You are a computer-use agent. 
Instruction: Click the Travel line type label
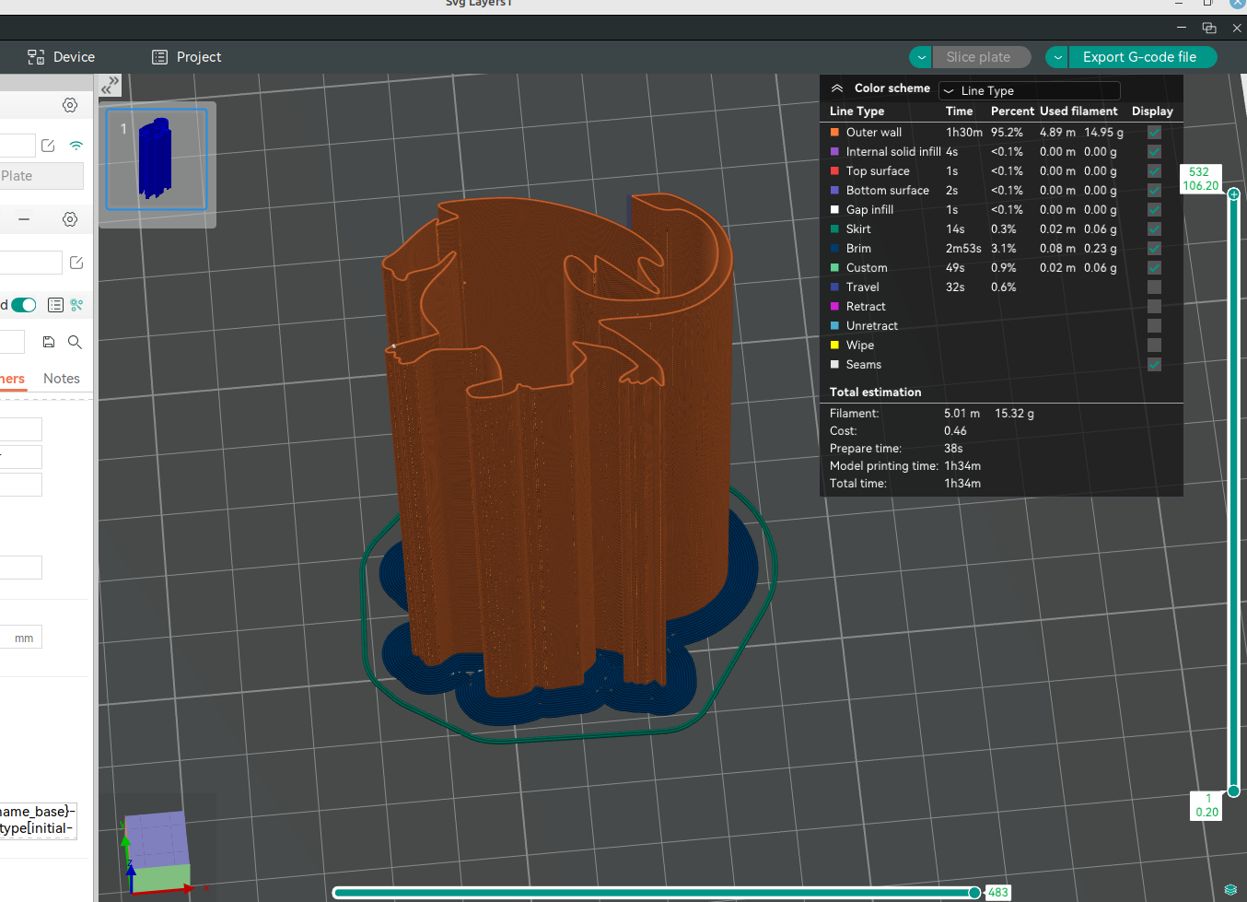click(x=862, y=287)
